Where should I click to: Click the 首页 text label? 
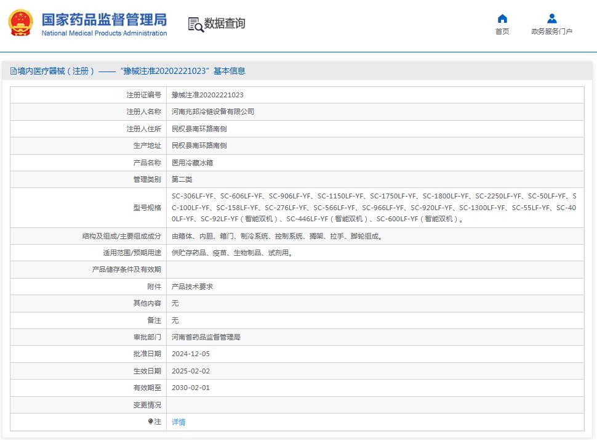pos(501,30)
